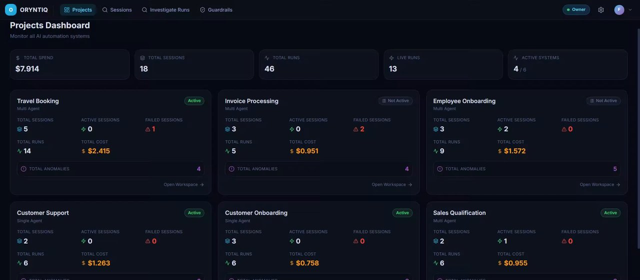Open the Owner role selector
Screen dimensions: 640x280
tap(576, 9)
